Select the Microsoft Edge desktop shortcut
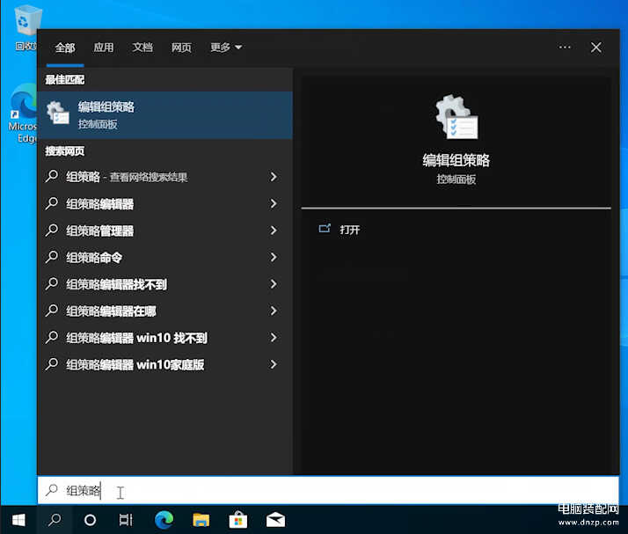 [23, 113]
